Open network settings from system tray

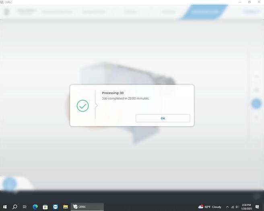coord(233,207)
